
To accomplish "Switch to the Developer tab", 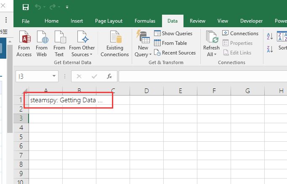I will coord(251,21).
